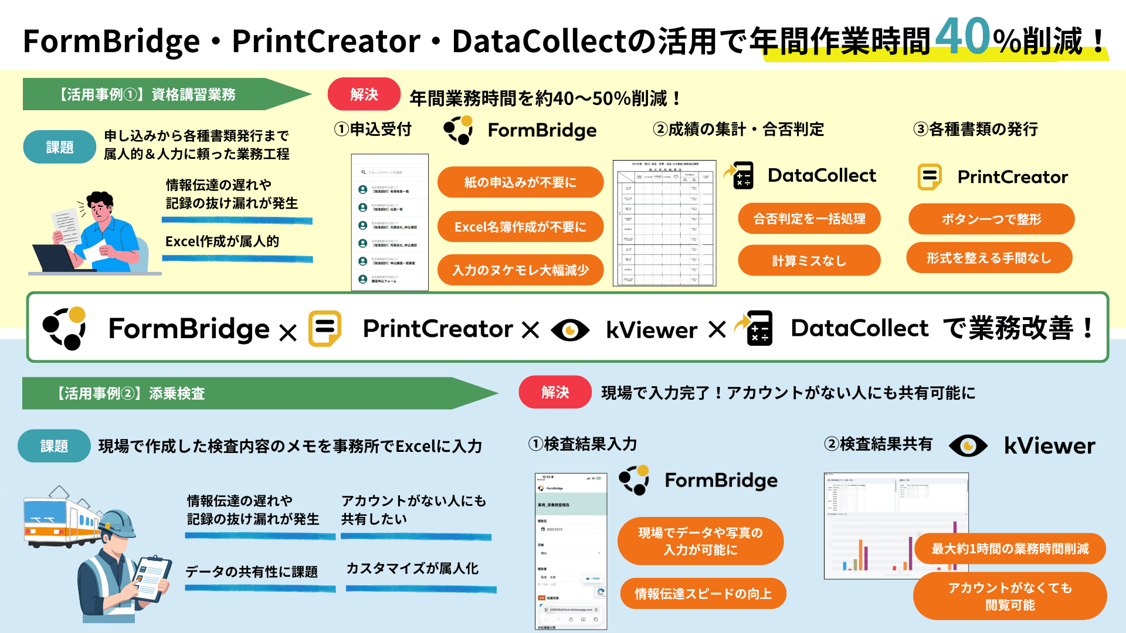Screen dimensions: 1126x633
Task: Click the 現場で入力完了！アカウントがない人にも共有可能に headline
Action: point(788,393)
